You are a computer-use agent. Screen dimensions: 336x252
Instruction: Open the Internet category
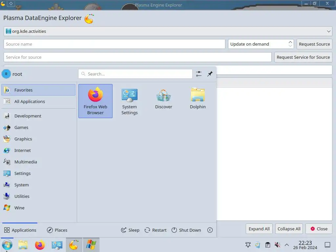coord(38,150)
